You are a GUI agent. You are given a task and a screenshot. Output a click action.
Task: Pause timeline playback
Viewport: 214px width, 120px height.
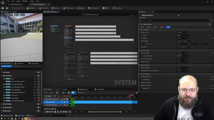(58, 112)
